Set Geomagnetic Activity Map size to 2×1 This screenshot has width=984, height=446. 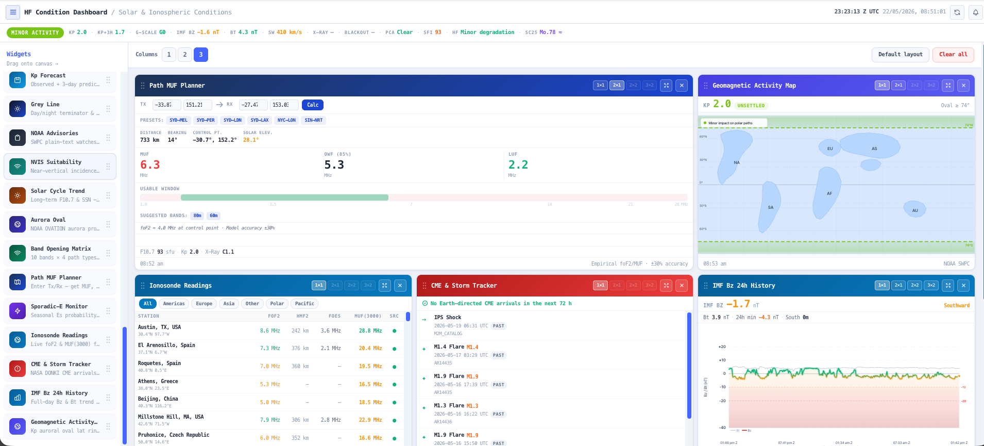(898, 86)
